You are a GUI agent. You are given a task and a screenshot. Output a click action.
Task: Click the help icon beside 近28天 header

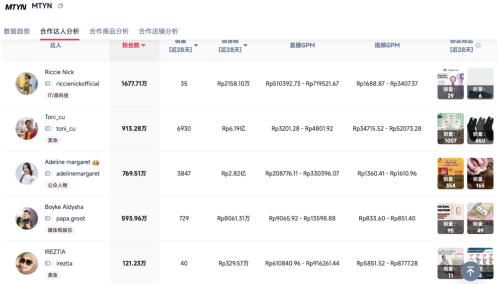(x=478, y=46)
